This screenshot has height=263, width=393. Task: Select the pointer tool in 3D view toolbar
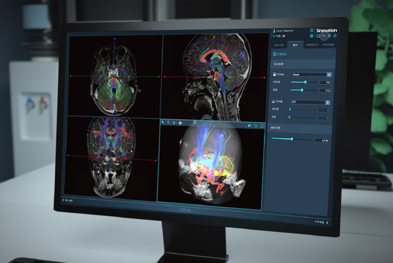162,122
